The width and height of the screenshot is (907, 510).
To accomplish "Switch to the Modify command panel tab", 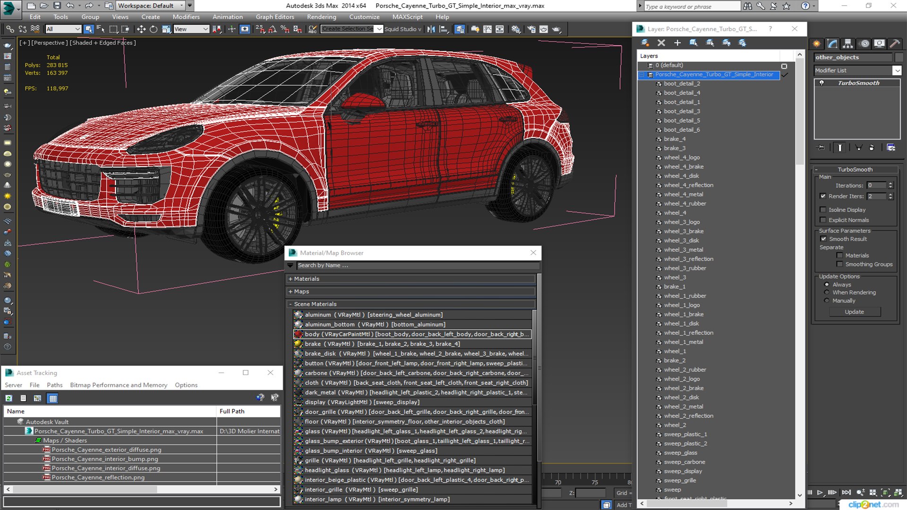I will 832,44.
